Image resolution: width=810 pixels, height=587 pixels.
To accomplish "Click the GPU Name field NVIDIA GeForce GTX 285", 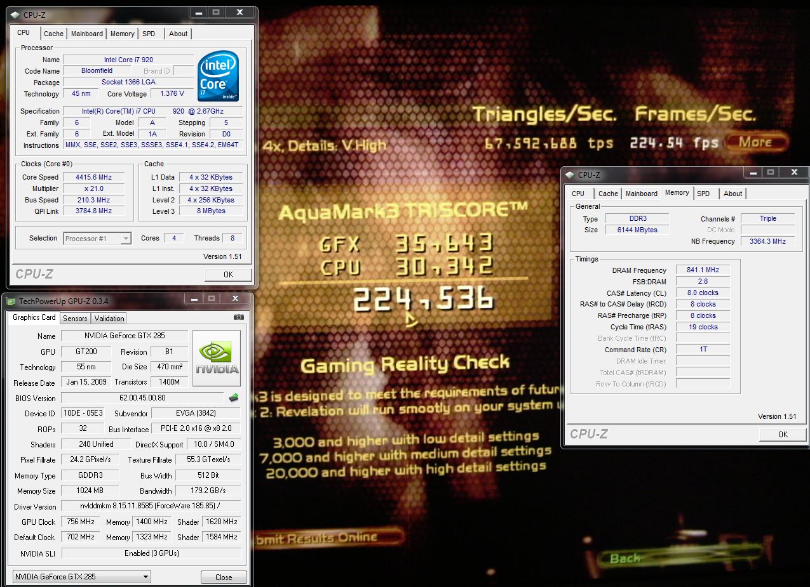I will click(125, 336).
